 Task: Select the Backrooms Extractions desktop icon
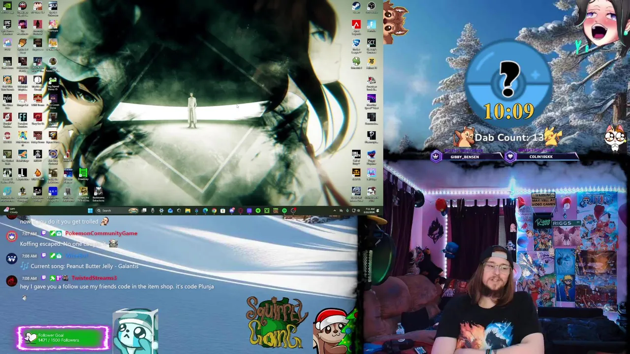[98, 194]
